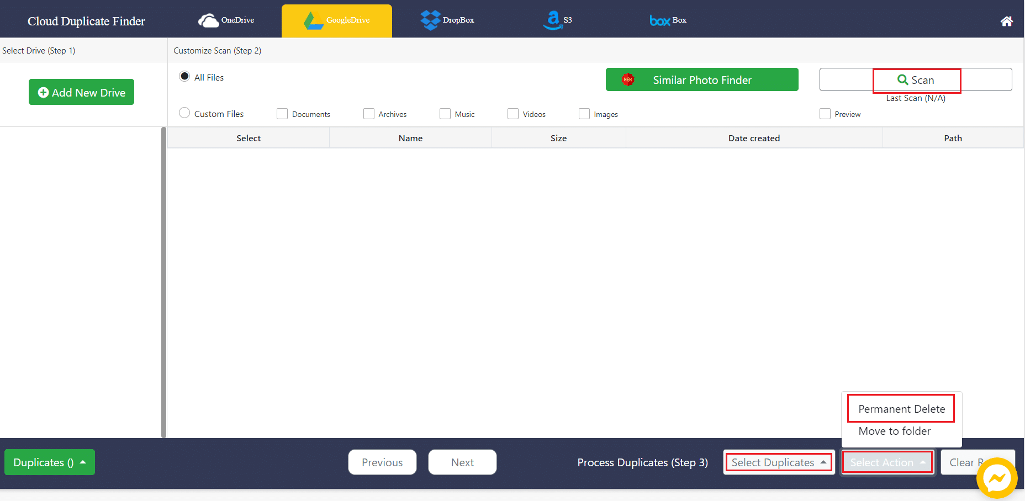Switch to the S3 tab
The width and height of the screenshot is (1025, 501).
tap(558, 20)
